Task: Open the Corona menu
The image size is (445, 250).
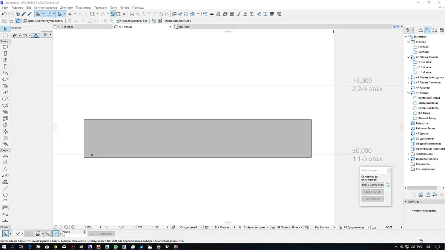Action: tap(124, 8)
